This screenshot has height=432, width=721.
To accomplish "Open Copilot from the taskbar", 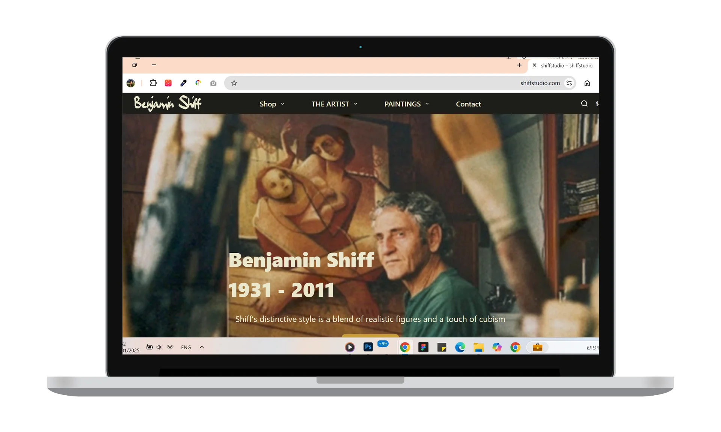I will point(497,347).
